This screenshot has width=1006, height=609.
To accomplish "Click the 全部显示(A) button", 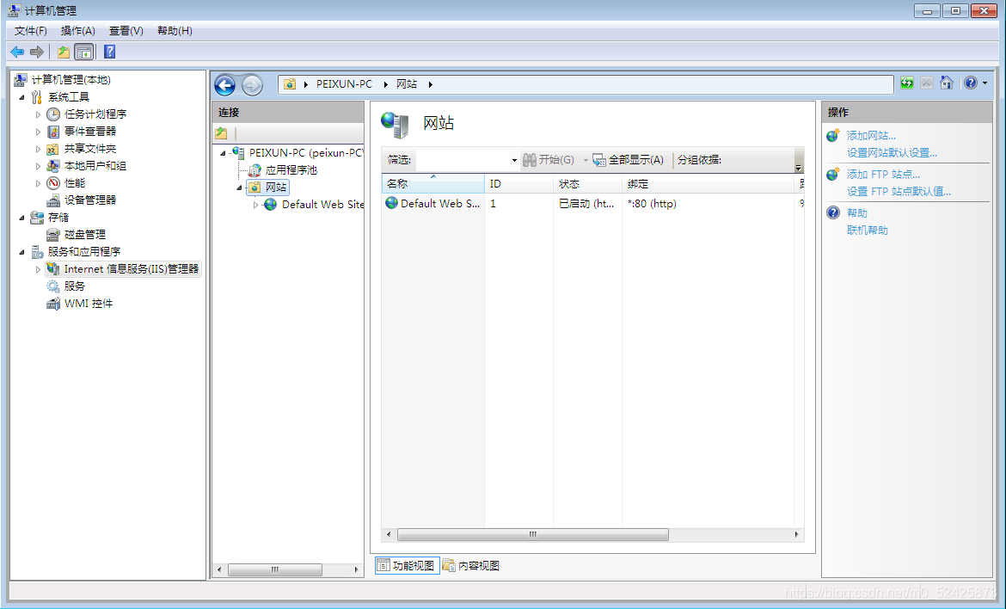I will coord(629,160).
